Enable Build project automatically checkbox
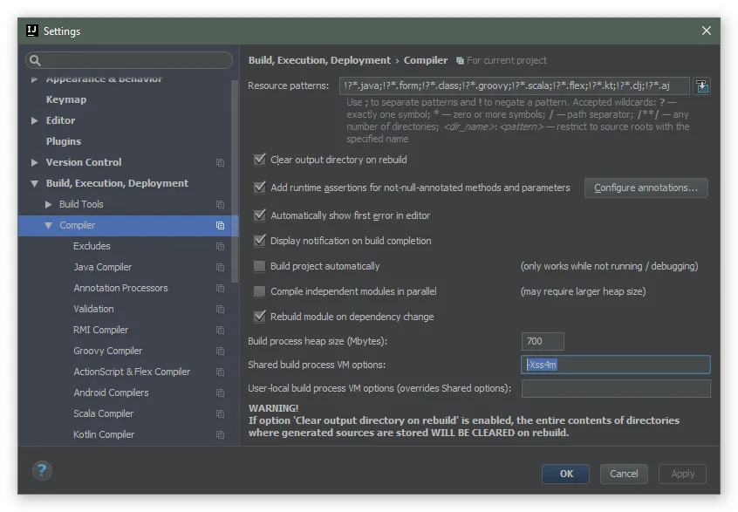Screen dimensions: 738x512 point(259,266)
